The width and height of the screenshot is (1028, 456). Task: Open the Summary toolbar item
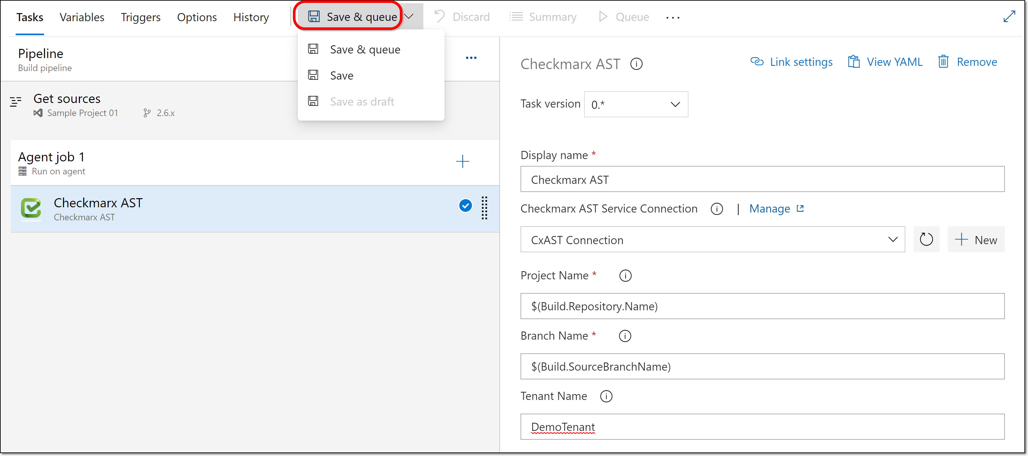coord(543,17)
